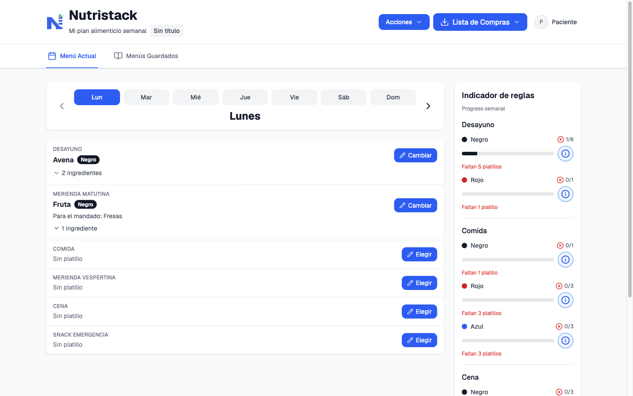This screenshot has height=396, width=633.
Task: Choose a dish for Snack Emergencia
Action: (419, 340)
